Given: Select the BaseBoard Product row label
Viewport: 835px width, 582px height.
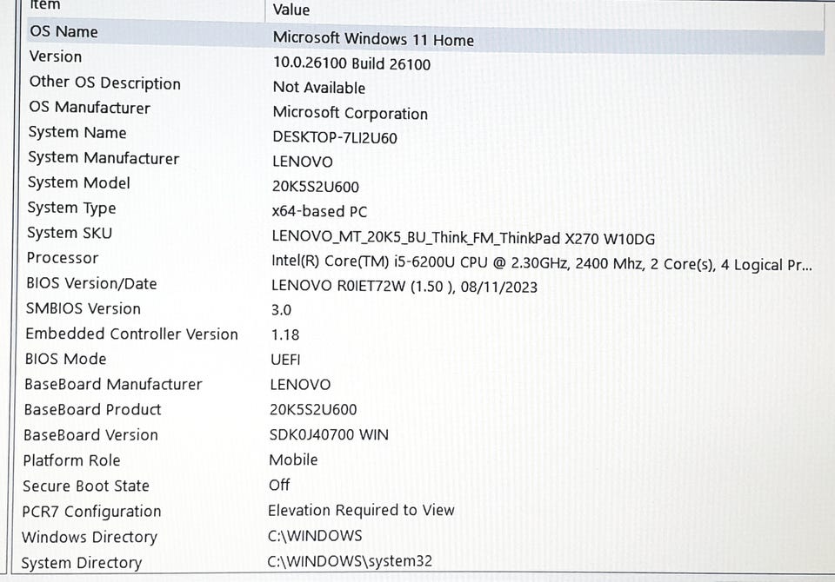Looking at the screenshot, I should coord(93,410).
